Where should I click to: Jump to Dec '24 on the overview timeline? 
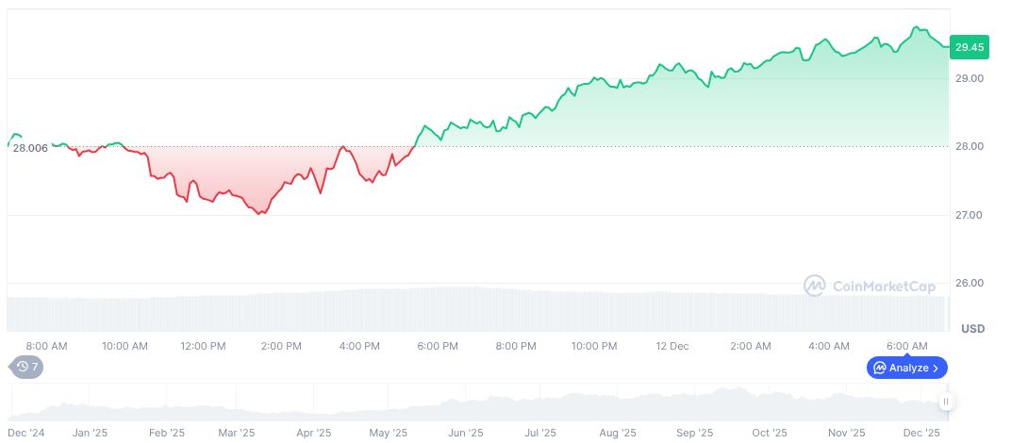click(x=25, y=433)
